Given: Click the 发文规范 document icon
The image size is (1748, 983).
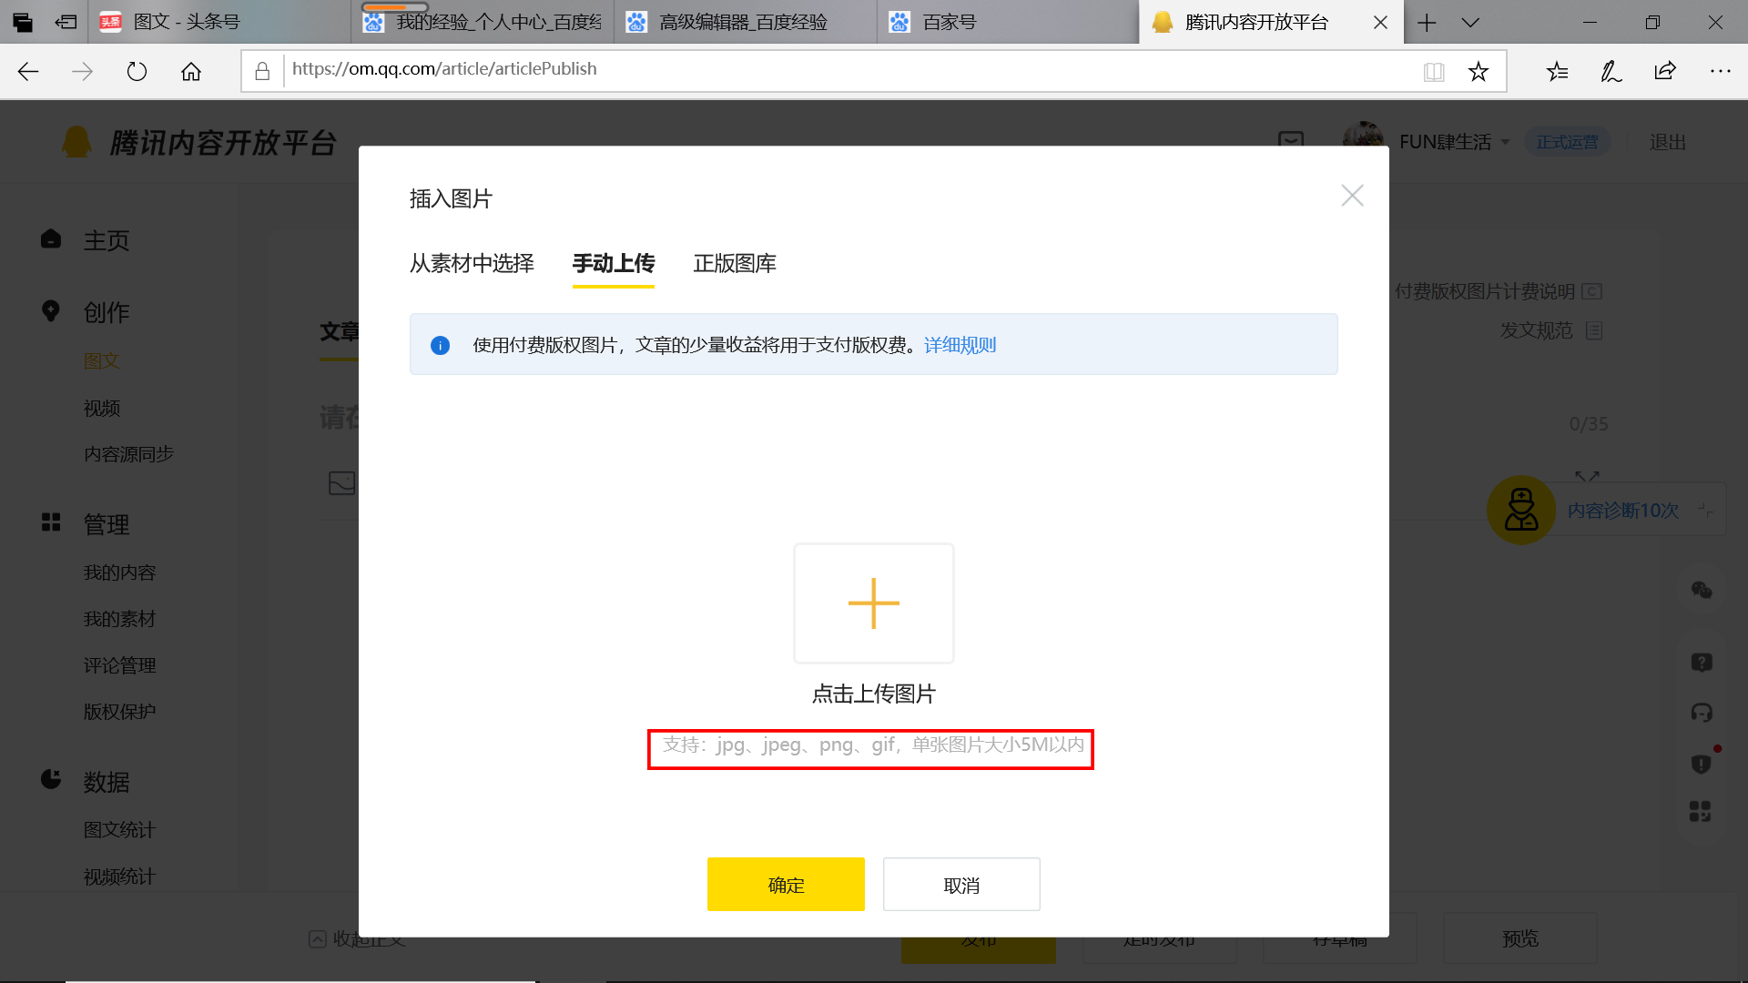Looking at the screenshot, I should click(1594, 330).
